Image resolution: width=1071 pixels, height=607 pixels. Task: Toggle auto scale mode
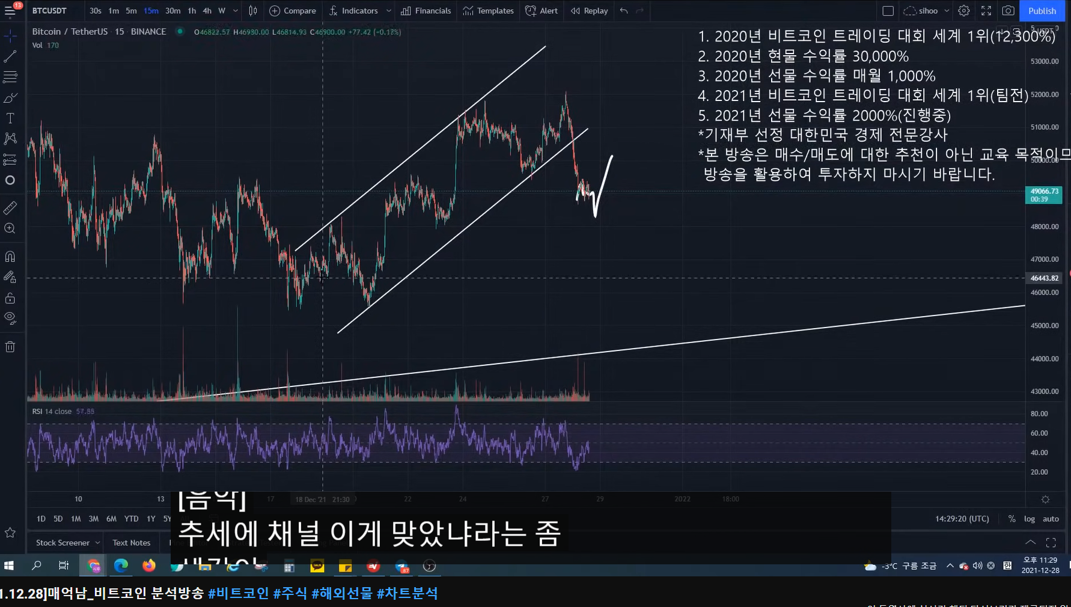point(1051,519)
